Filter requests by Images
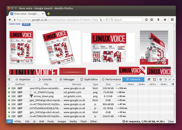This screenshot has width=182, height=130. click(62, 122)
